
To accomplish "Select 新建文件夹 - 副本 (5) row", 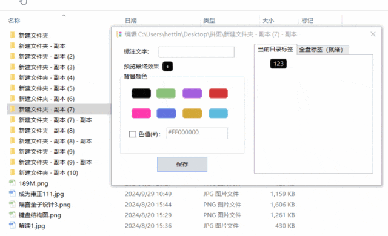I will coord(58,88).
